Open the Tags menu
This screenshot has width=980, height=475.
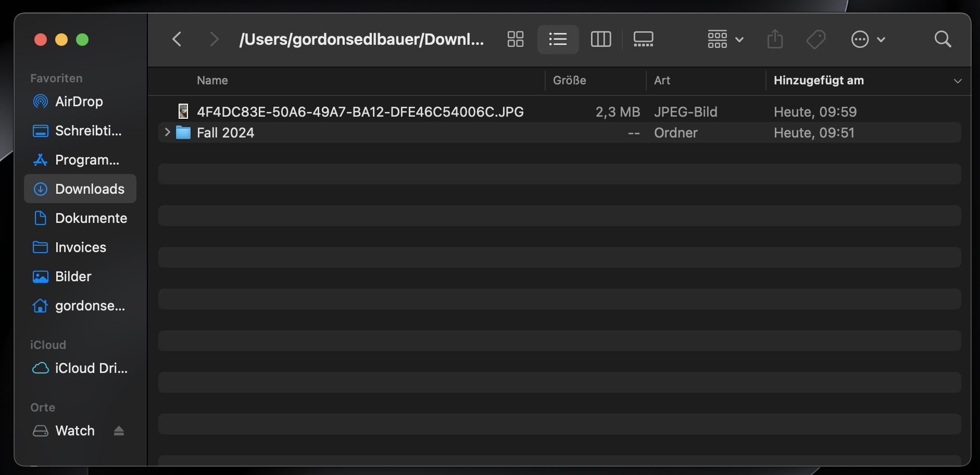click(816, 39)
